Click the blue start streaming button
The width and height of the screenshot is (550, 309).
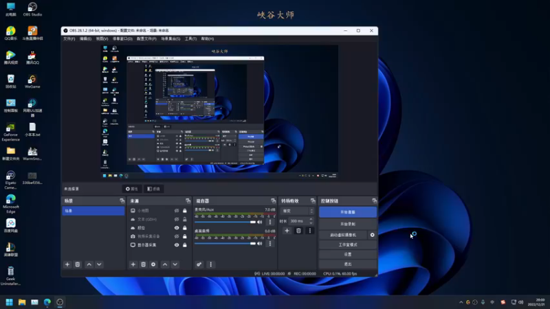(x=348, y=212)
